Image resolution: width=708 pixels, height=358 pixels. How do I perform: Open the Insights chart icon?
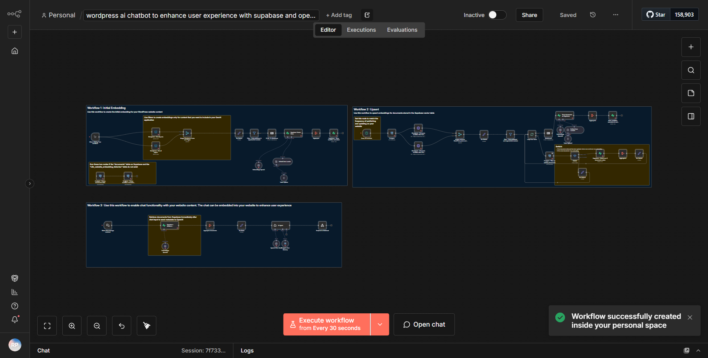[x=15, y=292]
